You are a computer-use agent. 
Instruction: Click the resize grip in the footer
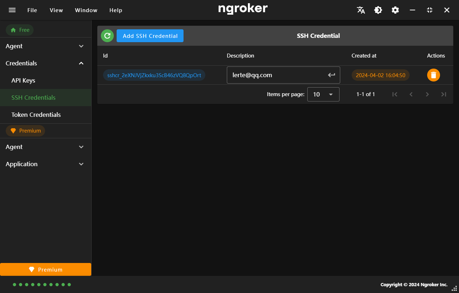pyautogui.click(x=454, y=288)
